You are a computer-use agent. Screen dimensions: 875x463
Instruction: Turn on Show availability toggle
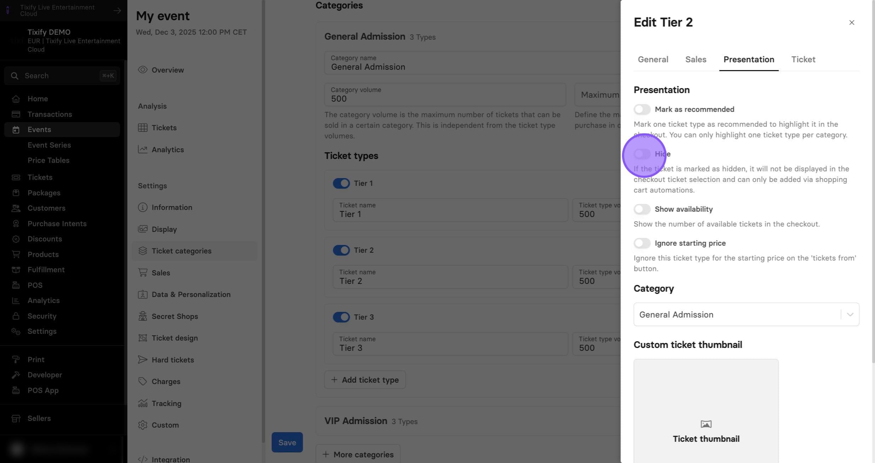pyautogui.click(x=642, y=209)
